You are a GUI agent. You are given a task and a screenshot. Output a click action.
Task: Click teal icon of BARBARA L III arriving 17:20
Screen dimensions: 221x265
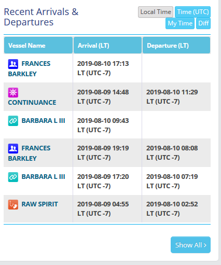click(13, 177)
